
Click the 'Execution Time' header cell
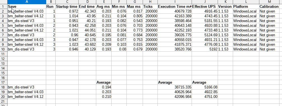175,6
